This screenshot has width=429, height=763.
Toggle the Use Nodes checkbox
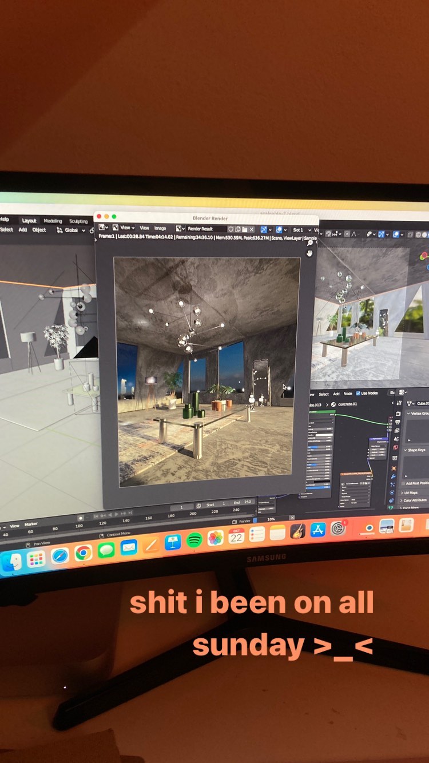358,394
